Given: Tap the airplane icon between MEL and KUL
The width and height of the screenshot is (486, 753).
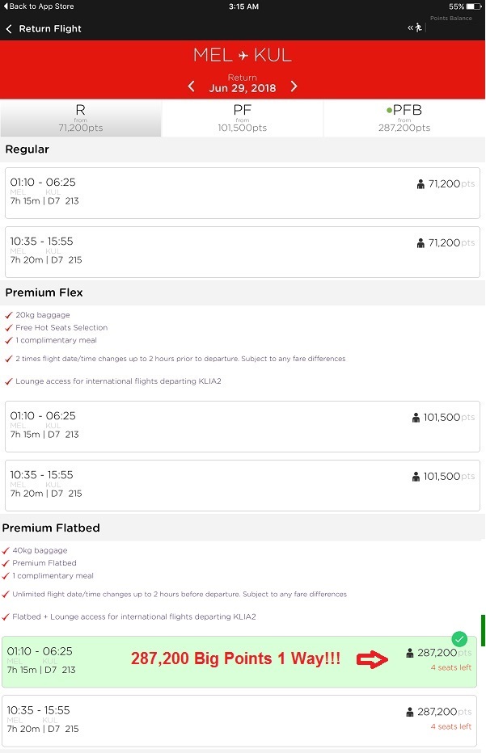Looking at the screenshot, I should tap(243, 57).
